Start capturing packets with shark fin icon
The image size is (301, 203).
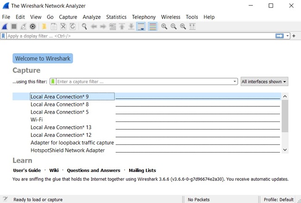[x=5, y=26]
